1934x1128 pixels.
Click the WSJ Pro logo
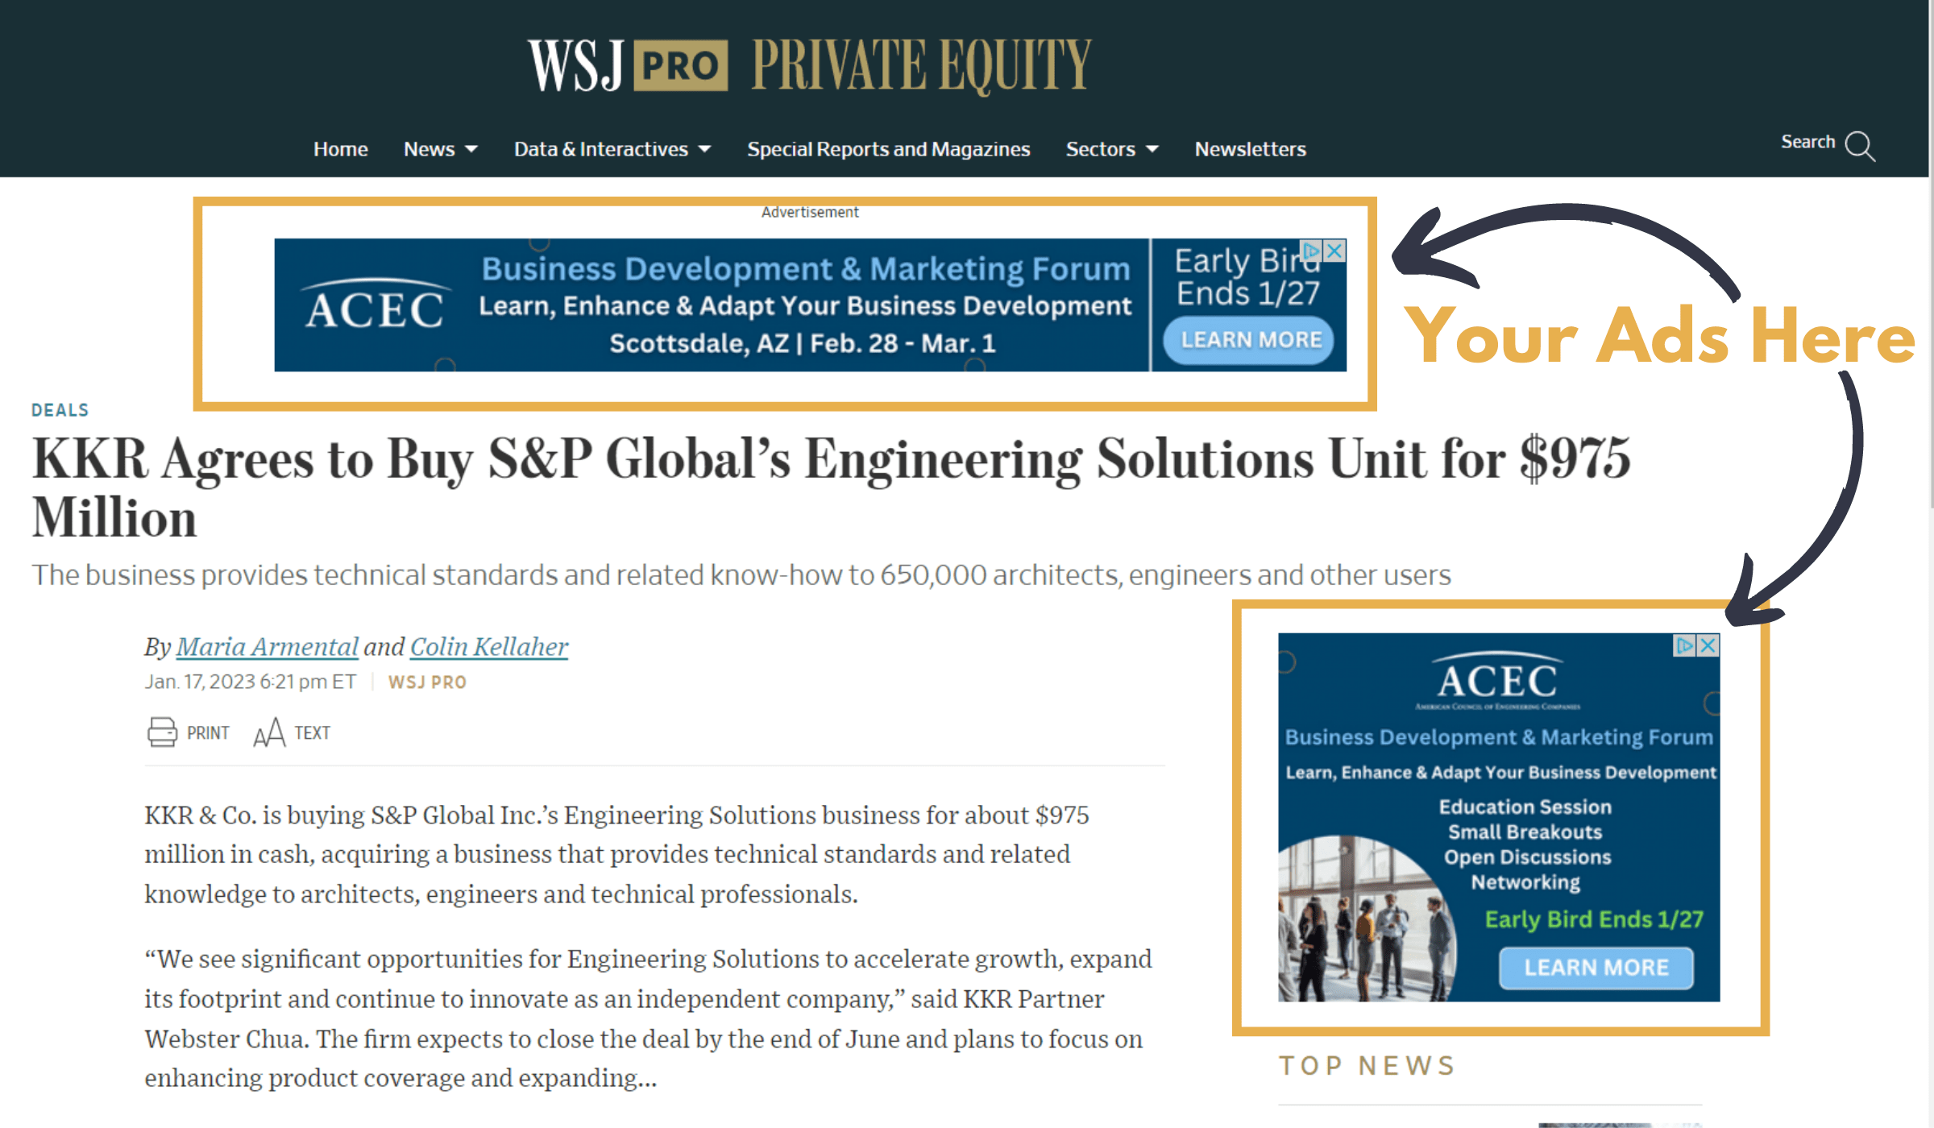pyautogui.click(x=628, y=65)
